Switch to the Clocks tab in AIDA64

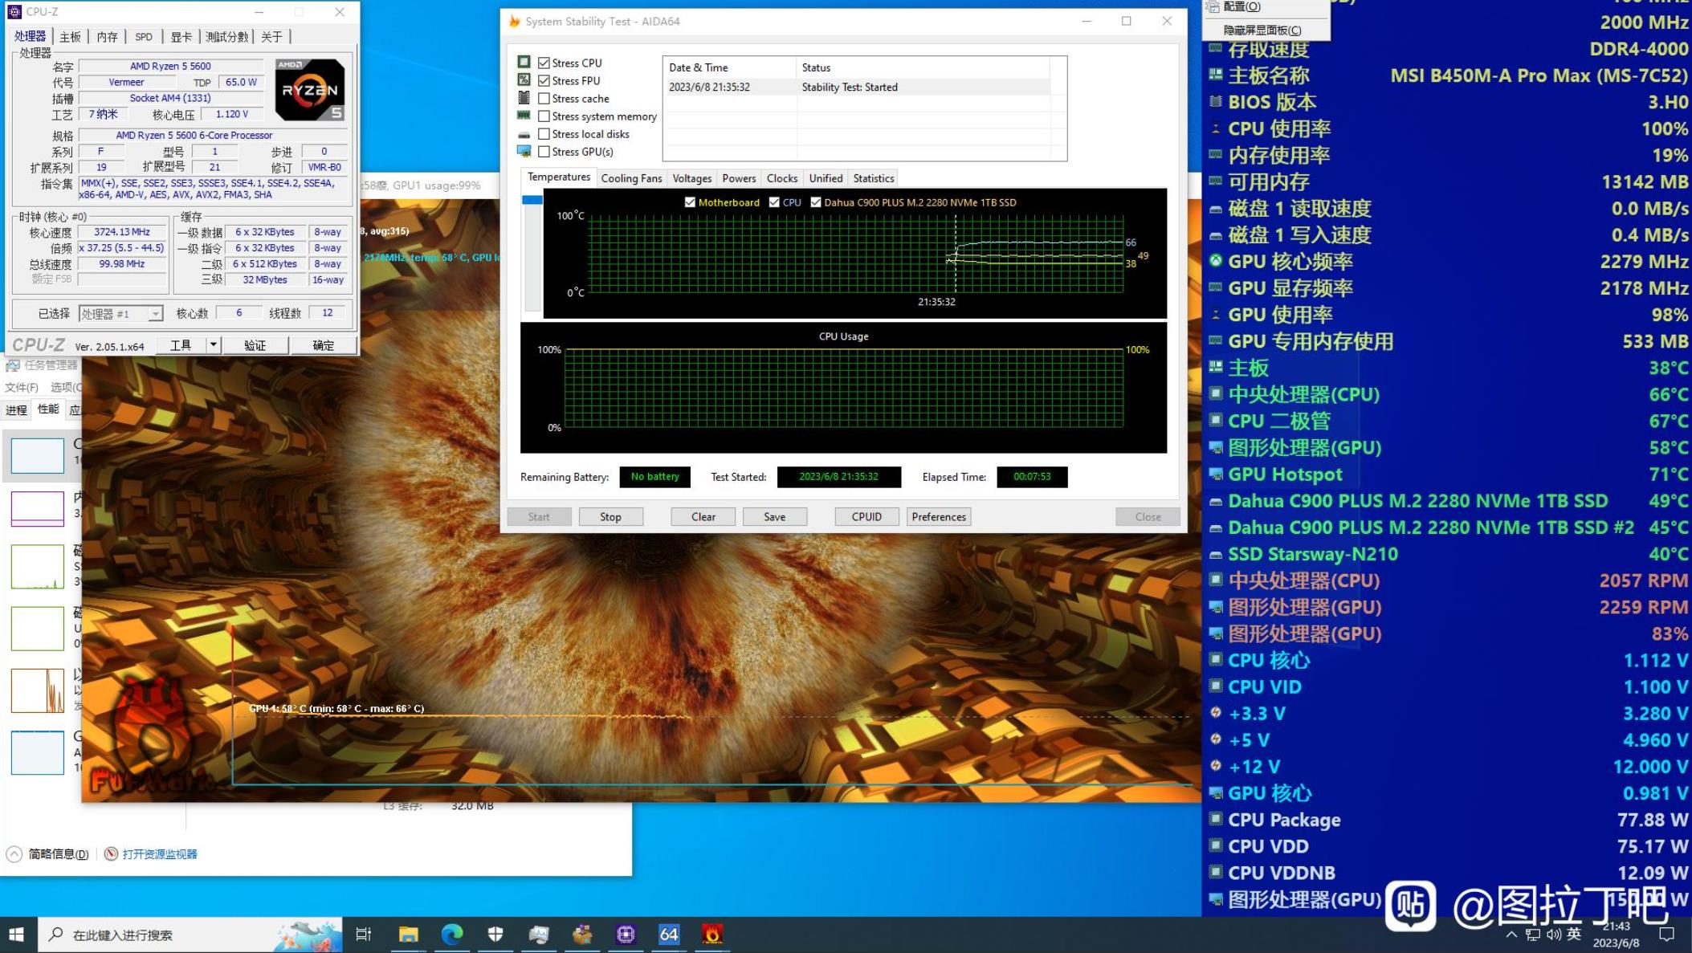click(782, 178)
